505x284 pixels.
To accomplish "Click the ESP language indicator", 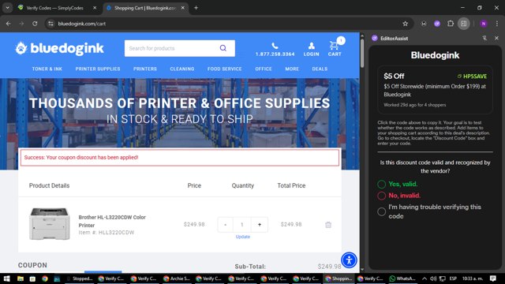I will 453,278.
